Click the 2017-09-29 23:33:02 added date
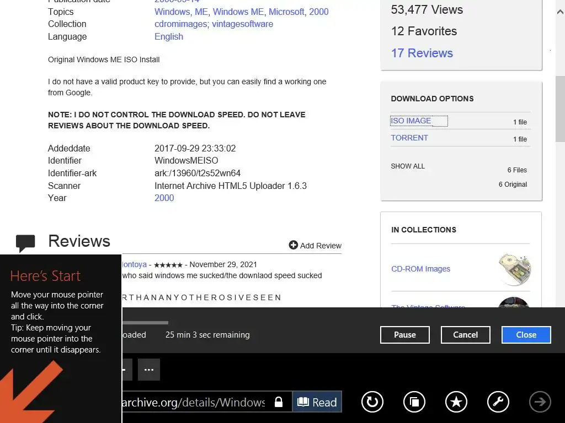 pos(195,149)
